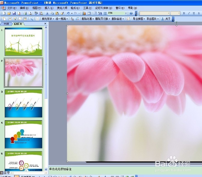202x177 pixels.
Task: Click the blue Help question mark icon
Action: click(131, 13)
